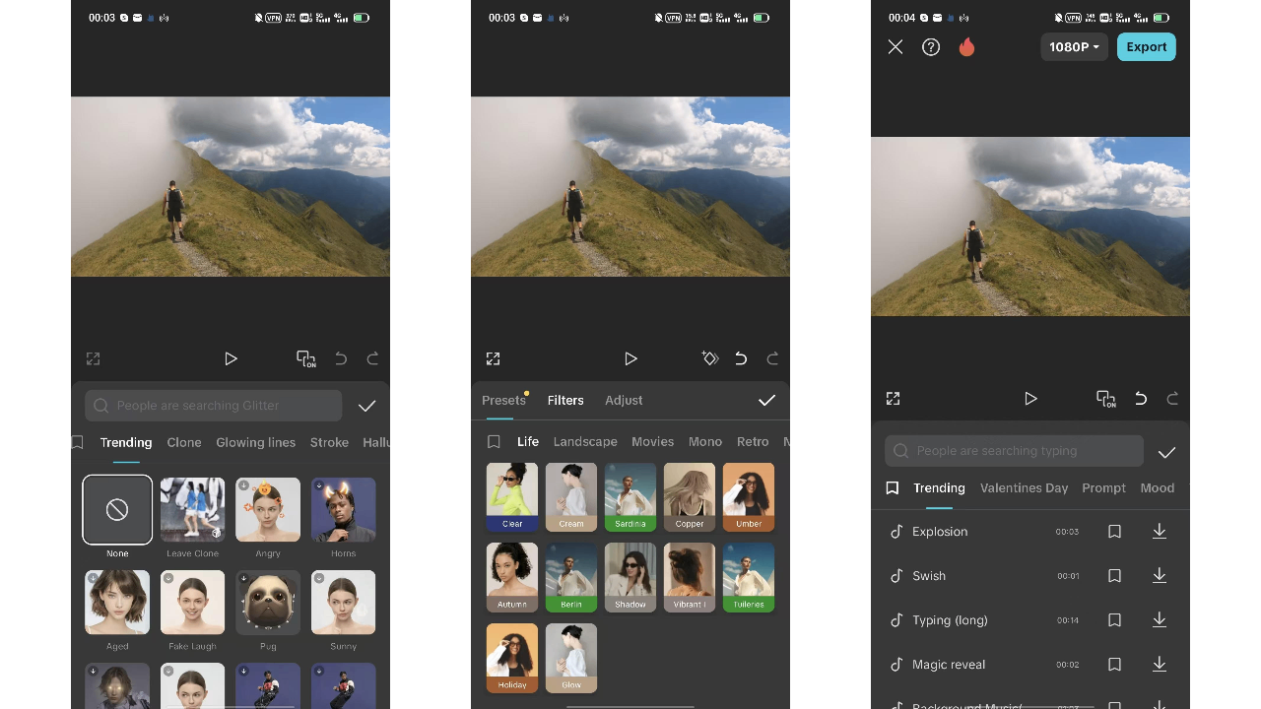1261x709 pixels.
Task: Bookmark the Magic reveal sound
Action: [x=1115, y=665]
